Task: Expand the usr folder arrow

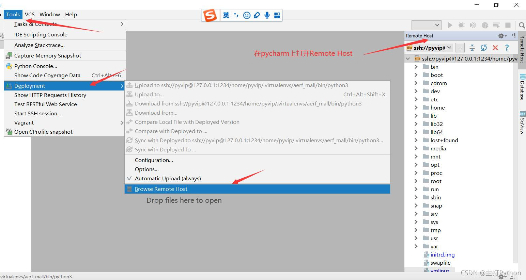Action: click(x=416, y=238)
